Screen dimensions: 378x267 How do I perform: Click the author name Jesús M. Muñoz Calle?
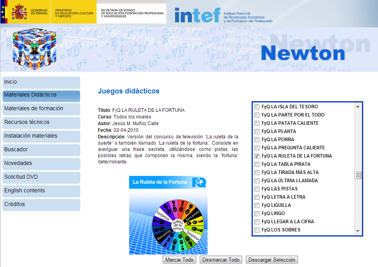(135, 124)
